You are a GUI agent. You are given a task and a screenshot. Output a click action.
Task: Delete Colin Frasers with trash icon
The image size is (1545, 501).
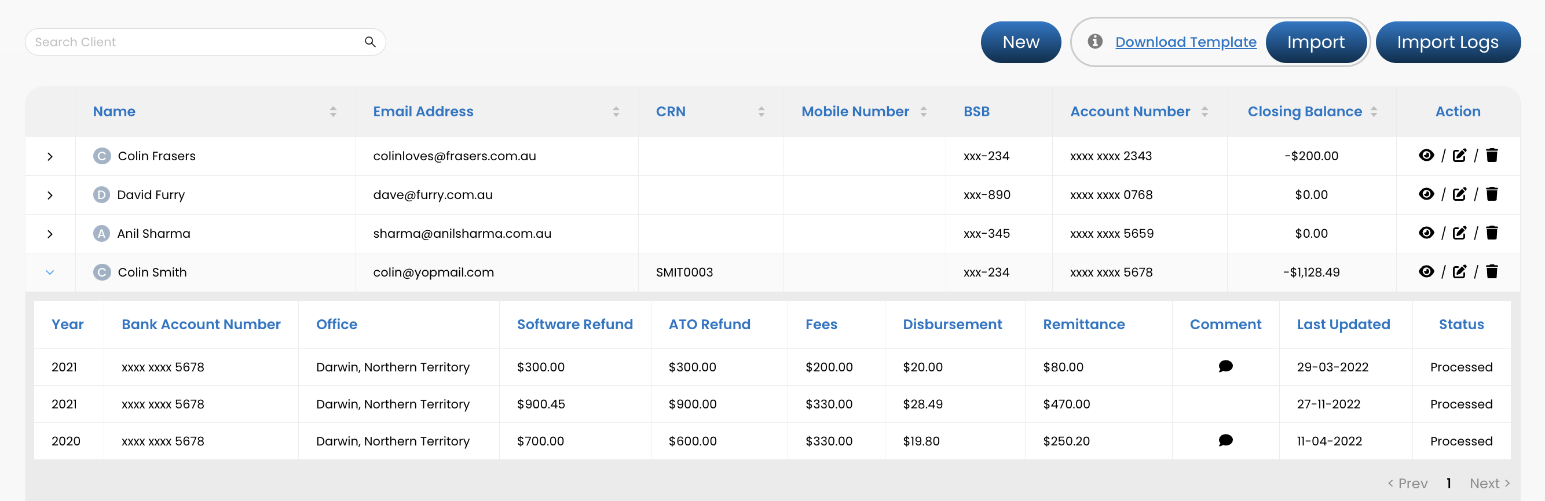click(x=1492, y=156)
